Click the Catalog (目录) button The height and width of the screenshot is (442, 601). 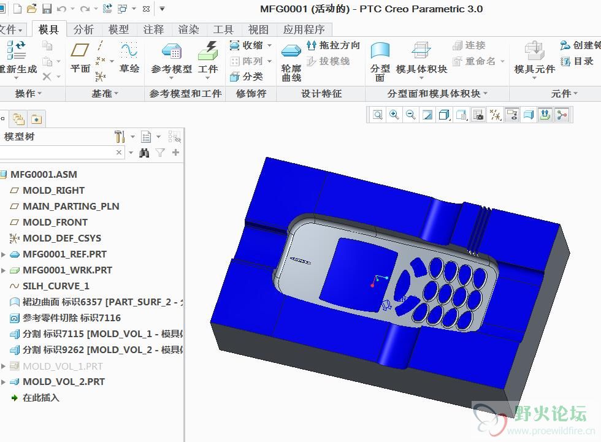pyautogui.click(x=577, y=61)
